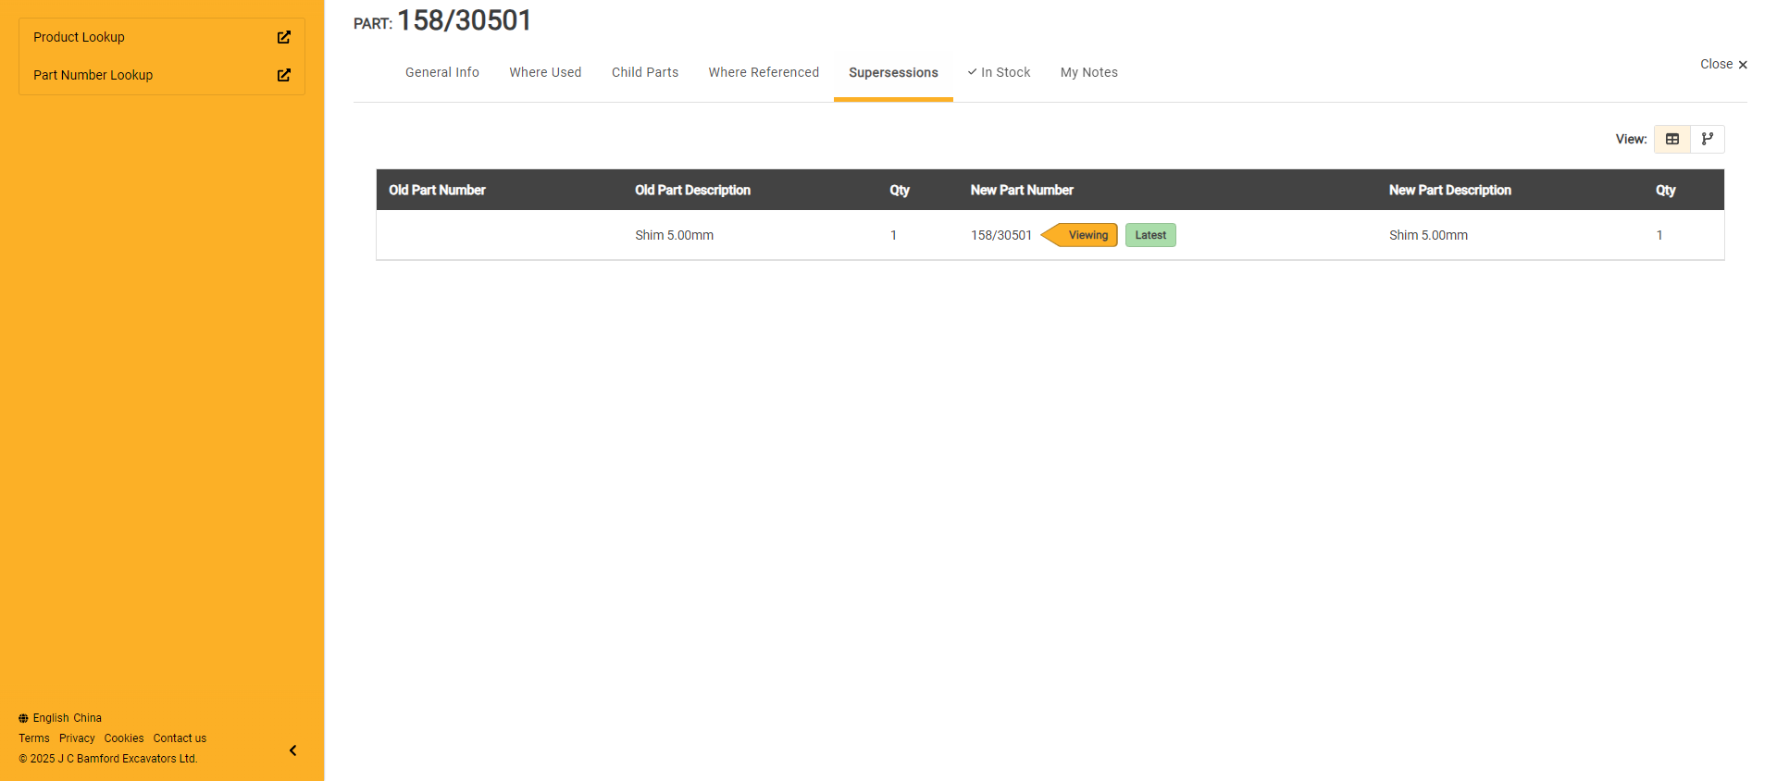Switch to the Where Used tab
This screenshot has height=781, width=1777.
click(545, 72)
